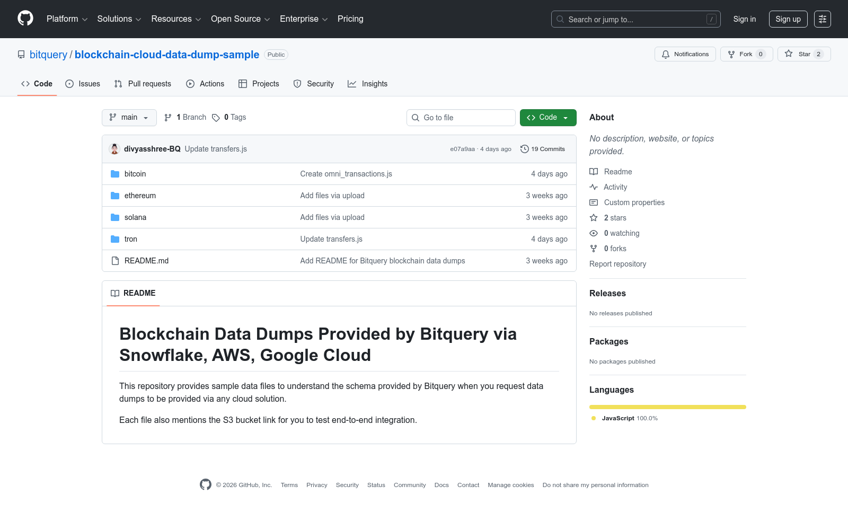Open the Pricing page link
This screenshot has height=530, width=848.
point(350,19)
